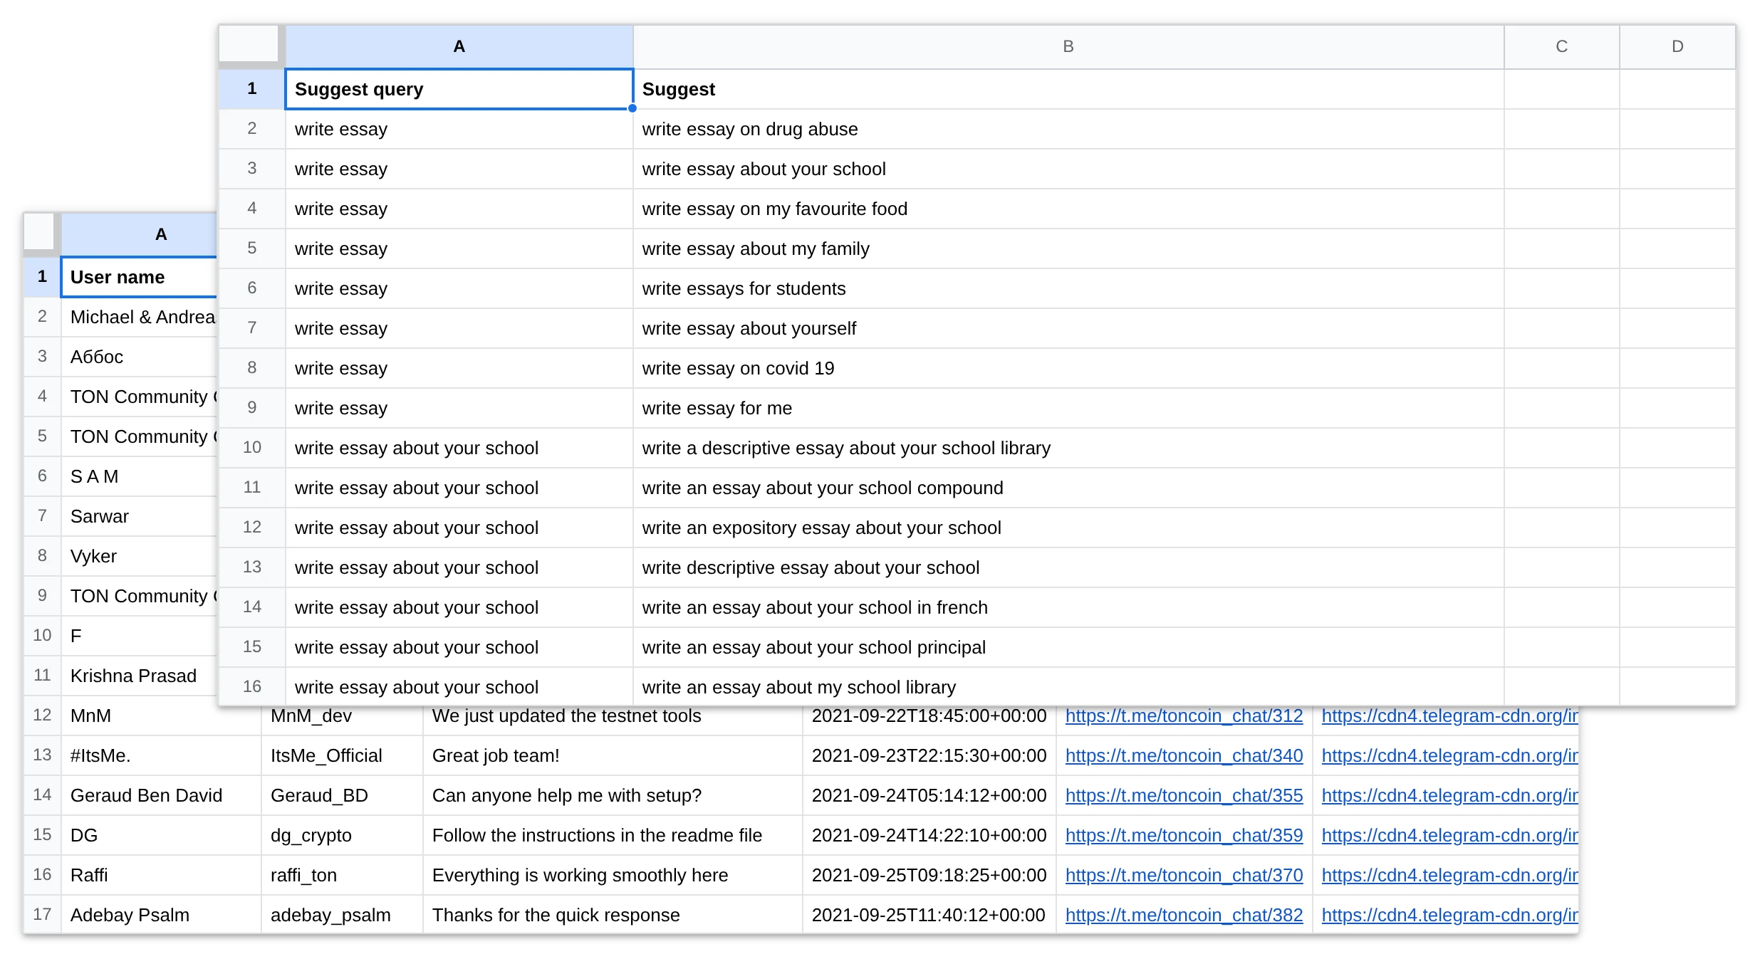The width and height of the screenshot is (1755, 954).
Task: Select cell 'write essays for students'
Action: point(1068,288)
